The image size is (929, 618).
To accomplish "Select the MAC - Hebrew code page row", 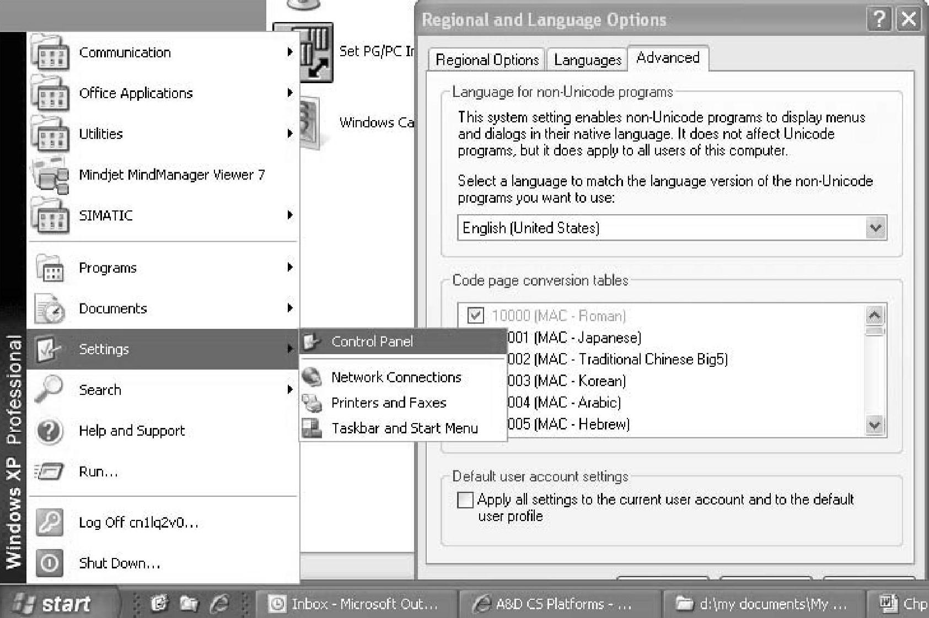I will tap(568, 424).
